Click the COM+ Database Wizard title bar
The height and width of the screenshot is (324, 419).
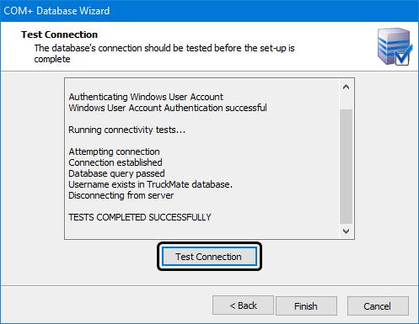(x=209, y=11)
